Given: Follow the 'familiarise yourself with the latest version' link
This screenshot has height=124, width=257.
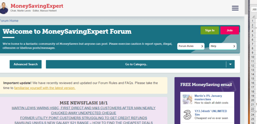Looking at the screenshot, I should tap(45, 88).
